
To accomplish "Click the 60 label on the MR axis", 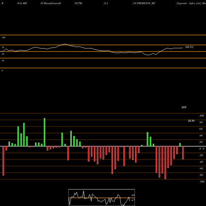I will 201,129.
